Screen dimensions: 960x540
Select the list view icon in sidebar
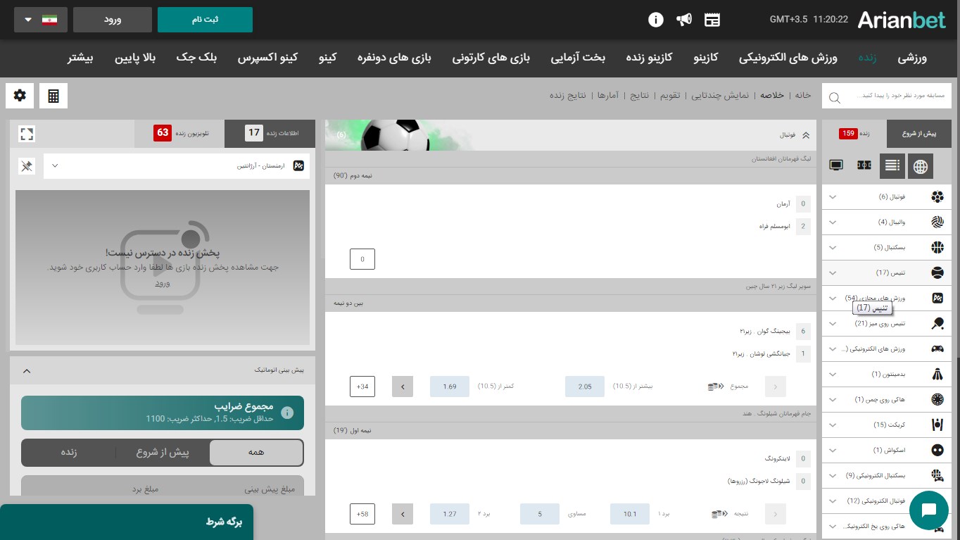pos(892,165)
